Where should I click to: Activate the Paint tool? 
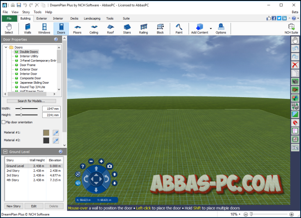pos(179,29)
